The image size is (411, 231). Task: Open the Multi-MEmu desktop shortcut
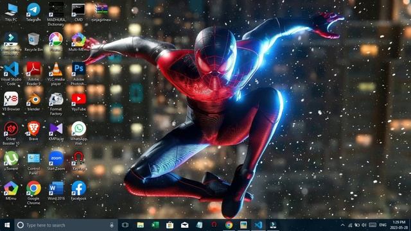[78, 42]
